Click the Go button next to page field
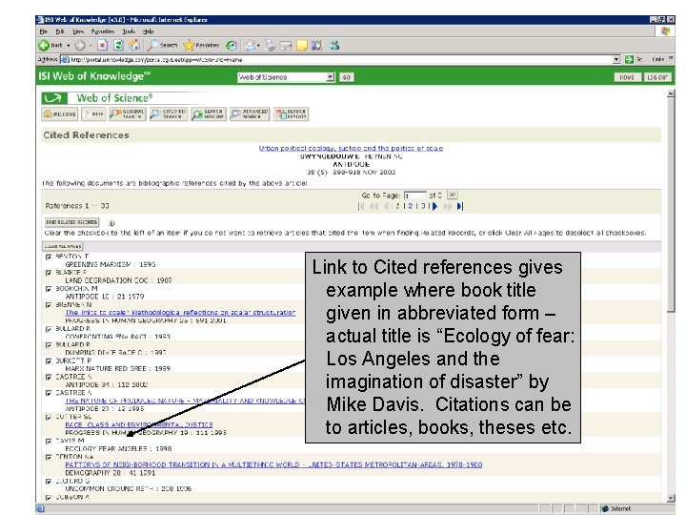686x515 pixels. click(x=453, y=195)
